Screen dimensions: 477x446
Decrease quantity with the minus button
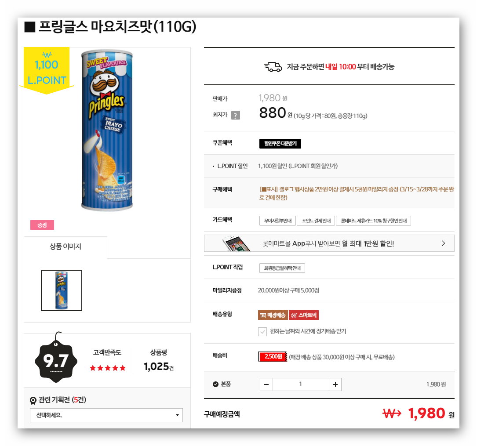click(x=266, y=384)
